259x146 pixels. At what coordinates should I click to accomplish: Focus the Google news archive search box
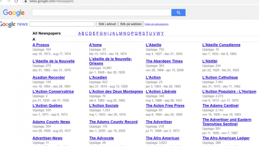click(x=62, y=24)
